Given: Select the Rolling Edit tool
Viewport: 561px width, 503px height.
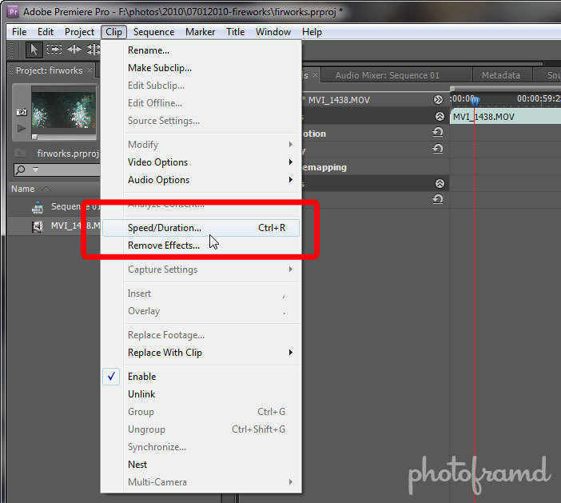Looking at the screenshot, I should tap(93, 49).
